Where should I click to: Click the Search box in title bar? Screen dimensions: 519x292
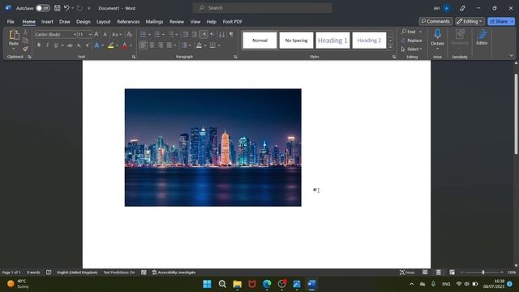262,8
